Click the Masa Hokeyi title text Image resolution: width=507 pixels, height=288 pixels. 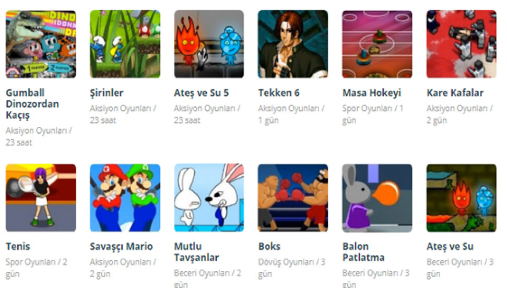(372, 93)
